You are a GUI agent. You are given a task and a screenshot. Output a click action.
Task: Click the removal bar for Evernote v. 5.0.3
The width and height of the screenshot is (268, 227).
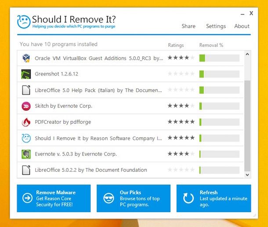219,154
